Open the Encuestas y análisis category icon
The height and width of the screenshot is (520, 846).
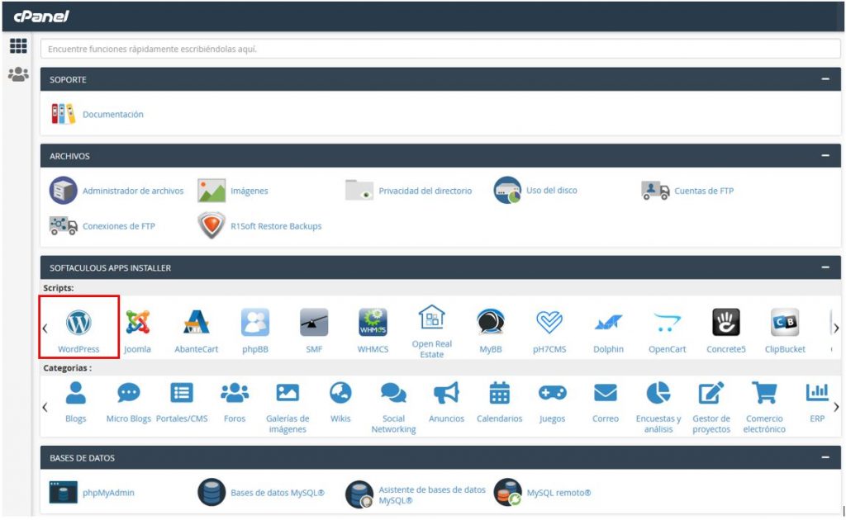[x=658, y=393]
